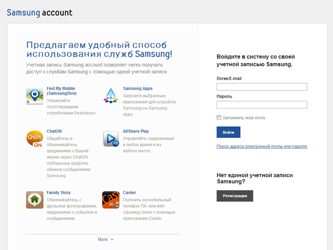This screenshot has height=250, width=333.
Task: Open the Family Story title link
Action: pos(59,192)
